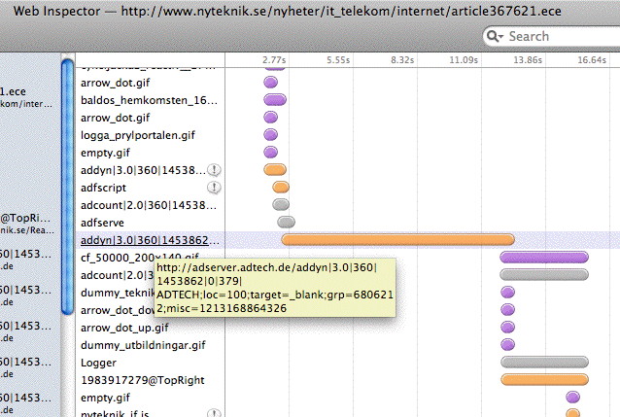Click the warning icon beside adfscript
The image size is (620, 417).
coord(214,187)
